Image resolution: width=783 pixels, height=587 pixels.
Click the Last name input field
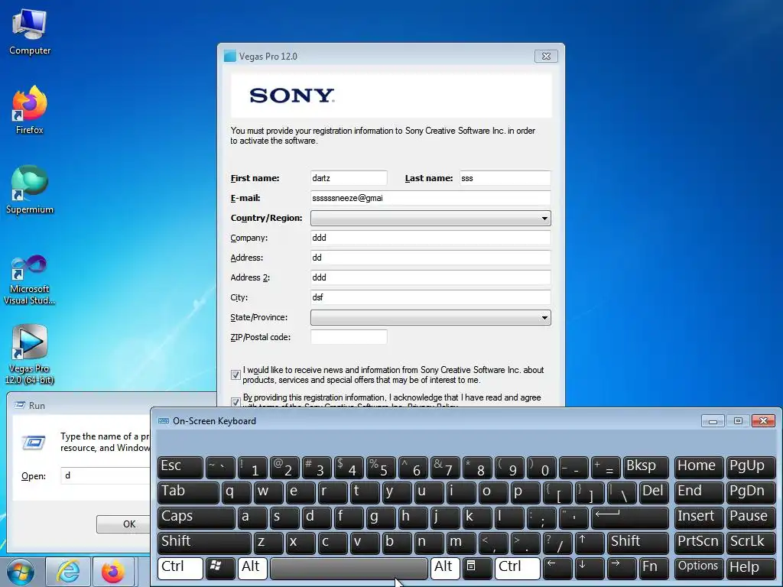[x=505, y=178]
